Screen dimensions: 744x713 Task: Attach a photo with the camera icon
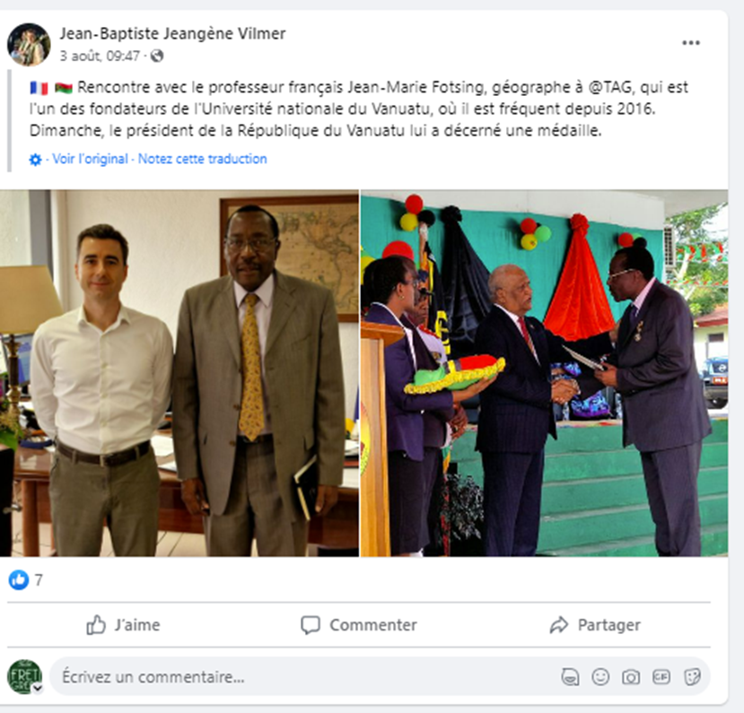pyautogui.click(x=631, y=677)
